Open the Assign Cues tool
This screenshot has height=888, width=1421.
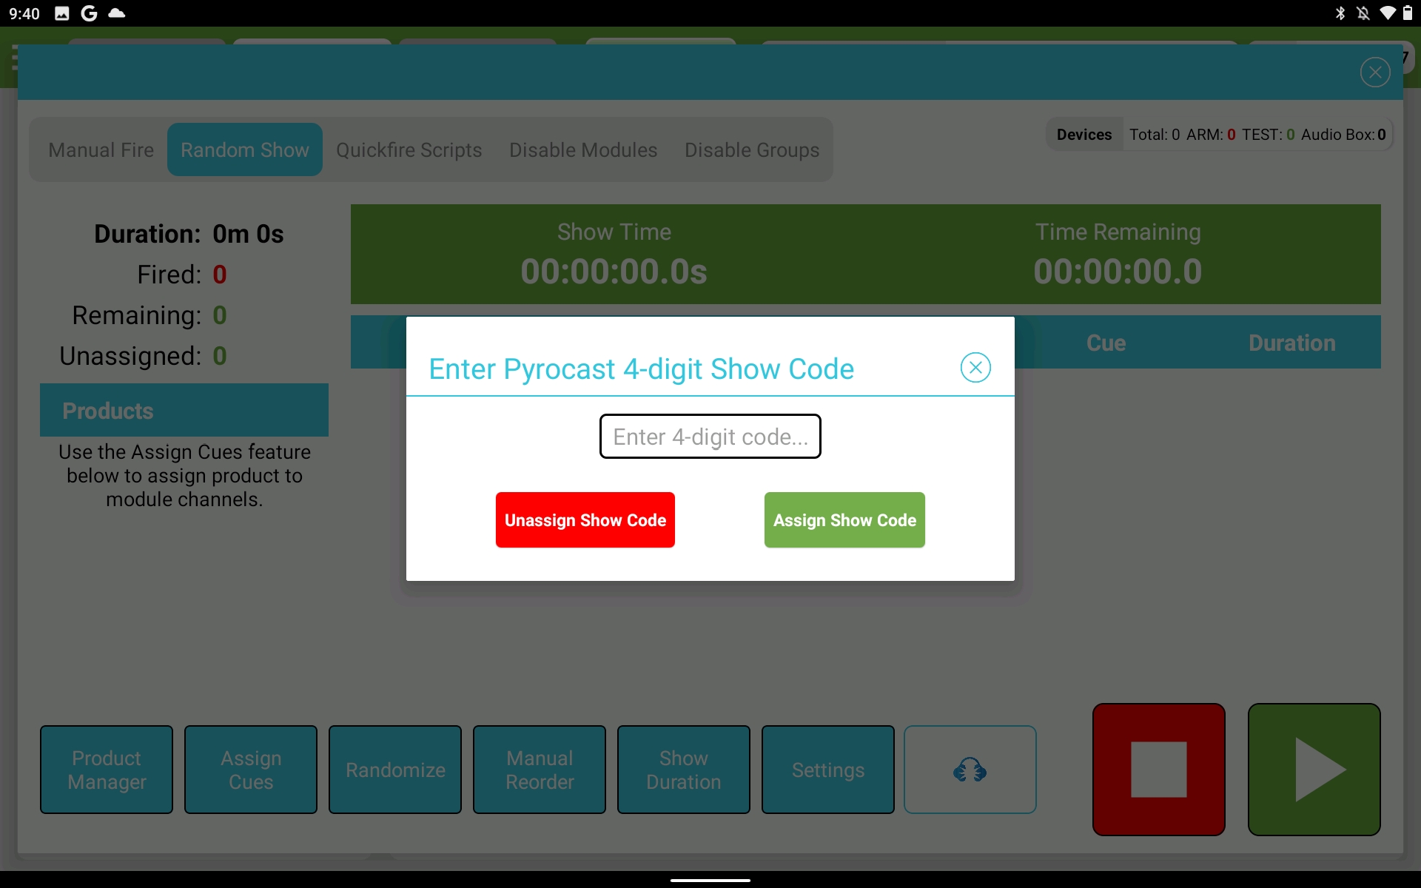click(x=250, y=770)
